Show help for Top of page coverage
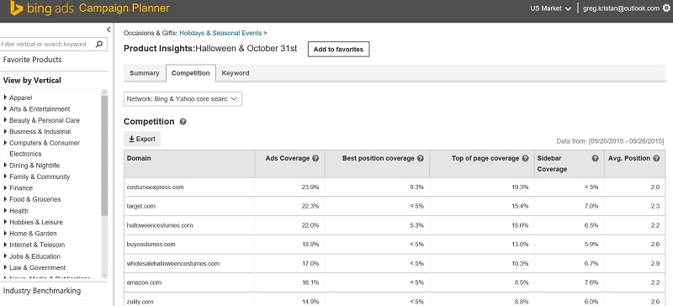 (x=525, y=158)
